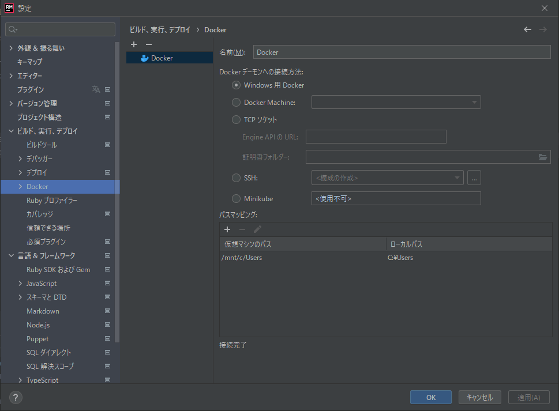Image resolution: width=559 pixels, height=411 pixels.
Task: Open SQL ダイアレクト settings page
Action: click(49, 353)
